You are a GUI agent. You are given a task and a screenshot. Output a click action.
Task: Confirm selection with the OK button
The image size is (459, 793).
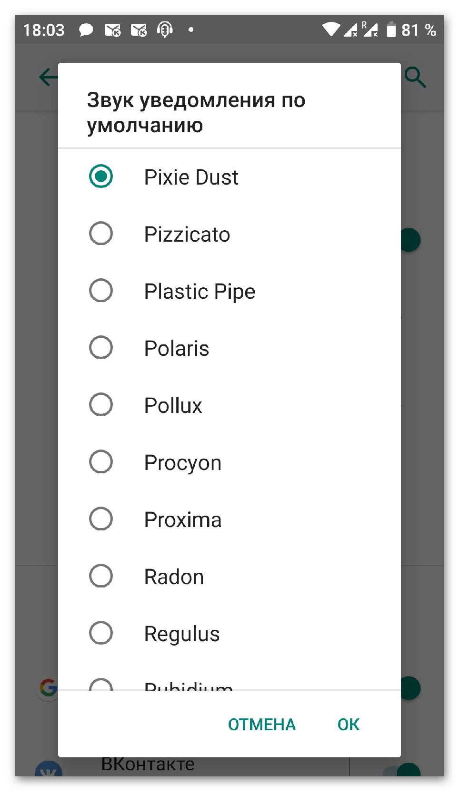[348, 724]
